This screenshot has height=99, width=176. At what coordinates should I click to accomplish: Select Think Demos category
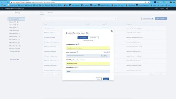point(14,31)
